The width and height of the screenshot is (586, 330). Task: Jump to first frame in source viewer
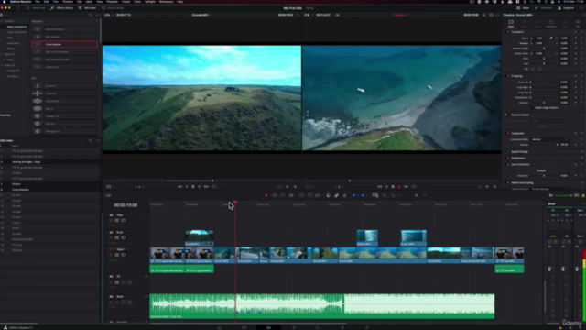pyautogui.click(x=179, y=186)
